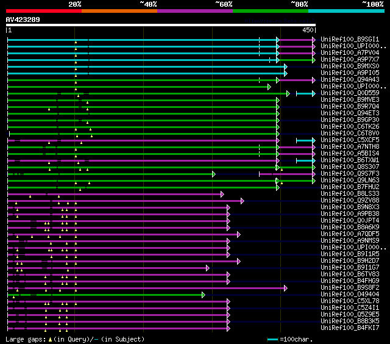390x344 pixels.
Task: Click the purple arrowhead ending UniRef100_Q9ZV88 alignment
Action: (243, 201)
